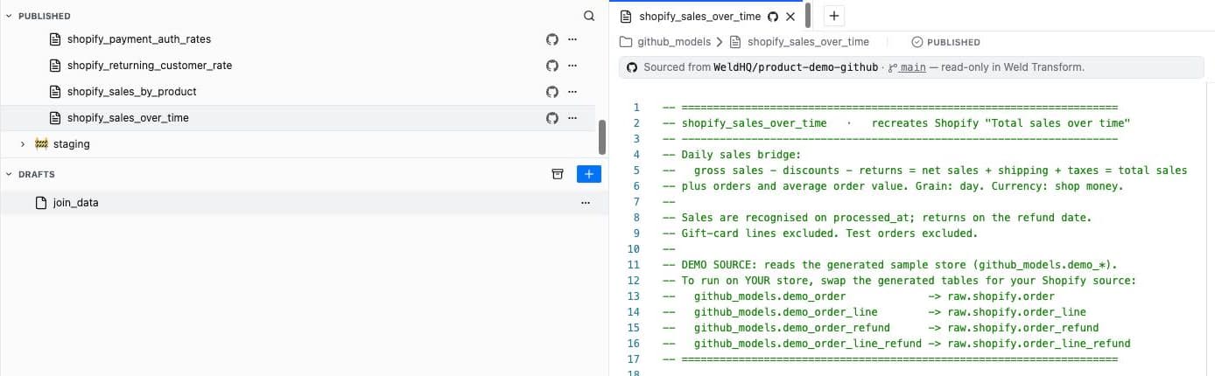
Task: Open GitHub icon for shopify_returning_customer_rate
Action: click(x=552, y=66)
